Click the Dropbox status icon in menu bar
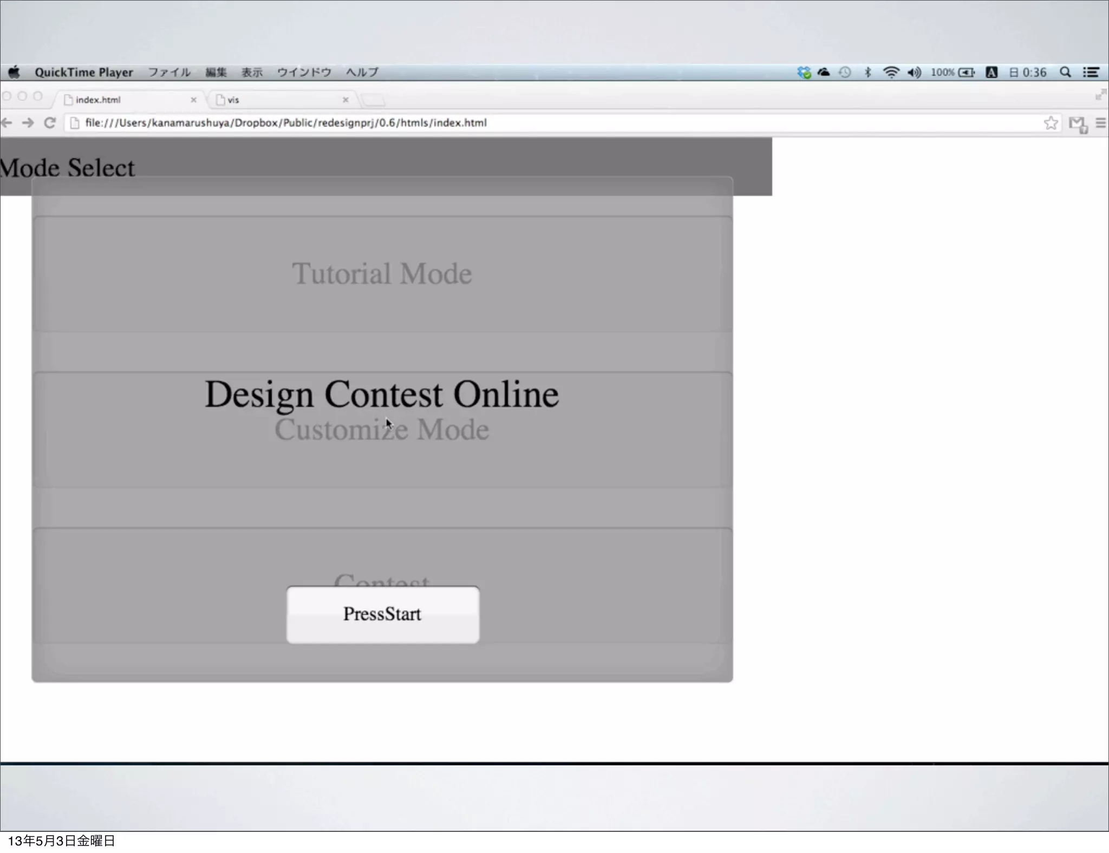This screenshot has height=853, width=1109. tap(804, 72)
